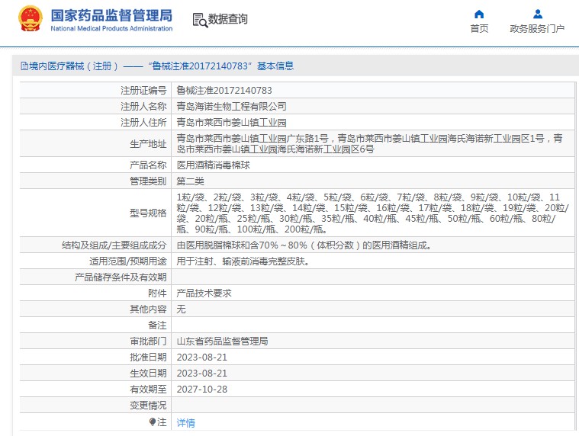Click the 备注 row label

coord(157,325)
